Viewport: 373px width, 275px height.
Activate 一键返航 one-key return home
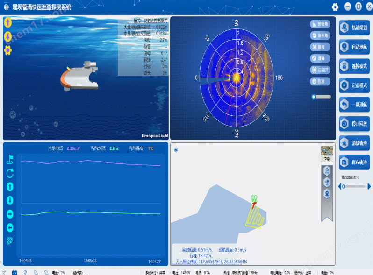click(354, 104)
